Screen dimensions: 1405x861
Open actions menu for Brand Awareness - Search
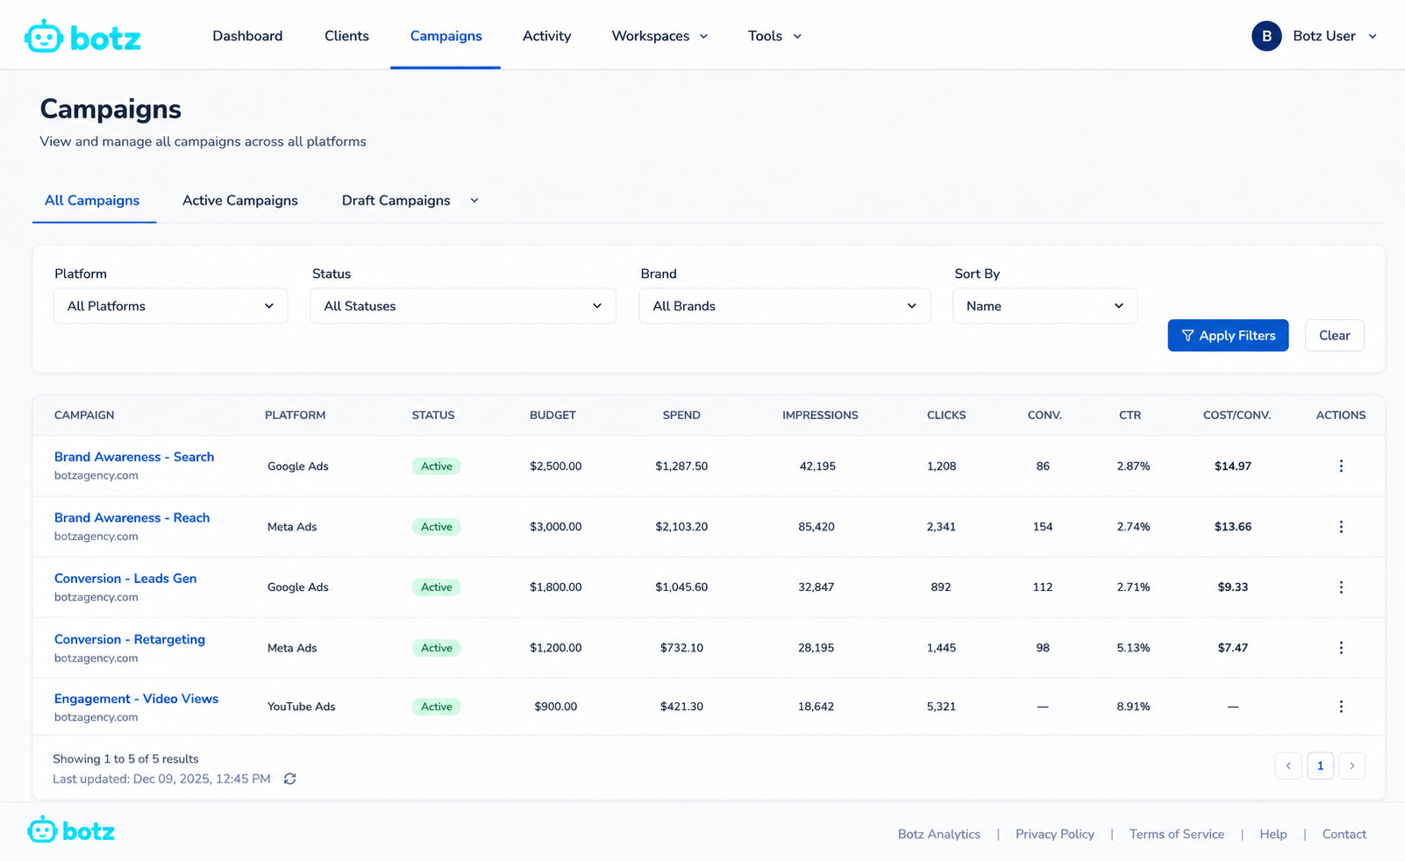coord(1341,466)
